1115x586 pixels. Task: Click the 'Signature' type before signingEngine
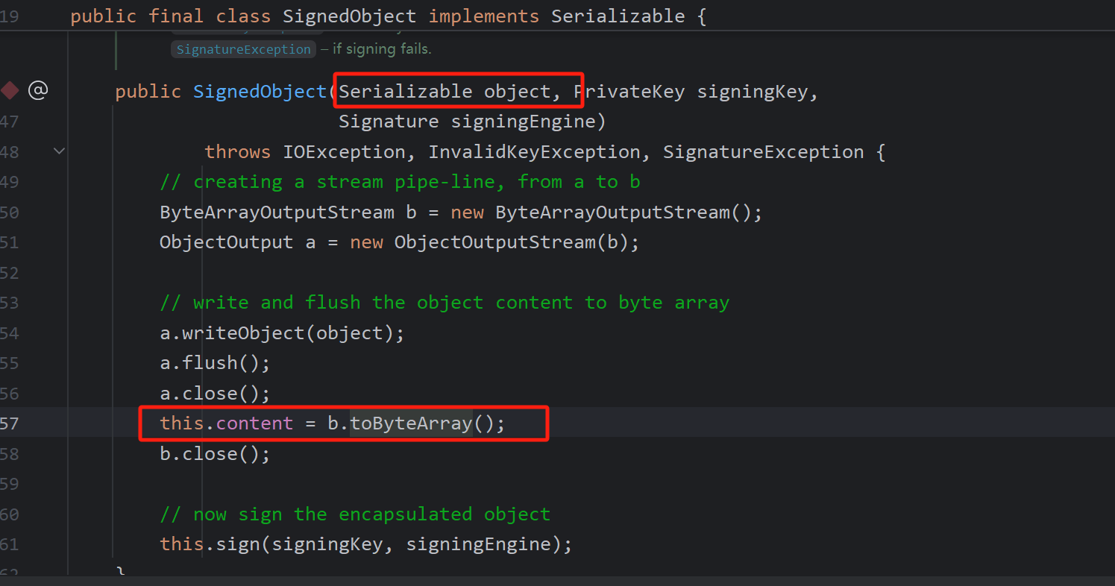[389, 122]
